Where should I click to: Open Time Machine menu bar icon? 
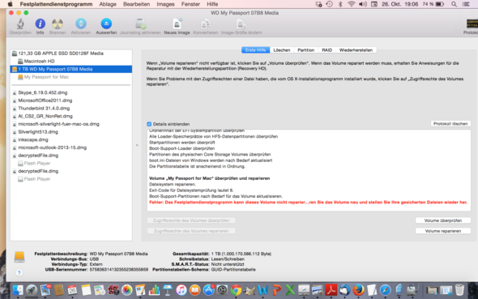pyautogui.click(x=329, y=4)
